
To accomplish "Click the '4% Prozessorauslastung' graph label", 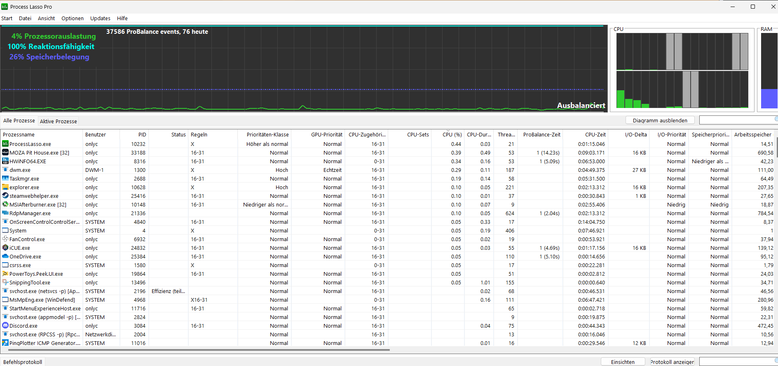I will pyautogui.click(x=54, y=36).
